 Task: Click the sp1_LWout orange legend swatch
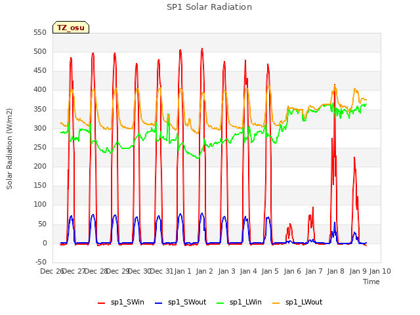pyautogui.click(x=276, y=303)
